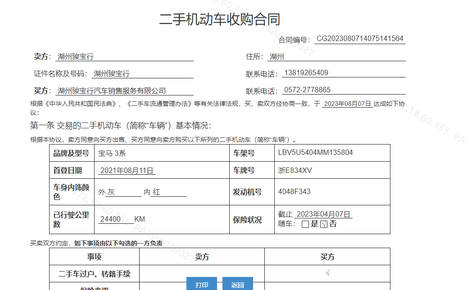The height and width of the screenshot is (290, 467).
Task: Click the 合同编号 label
Action: tap(294, 40)
